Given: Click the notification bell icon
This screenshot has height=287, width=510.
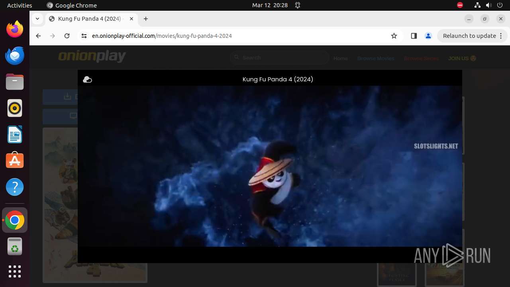Looking at the screenshot, I should coord(298,5).
